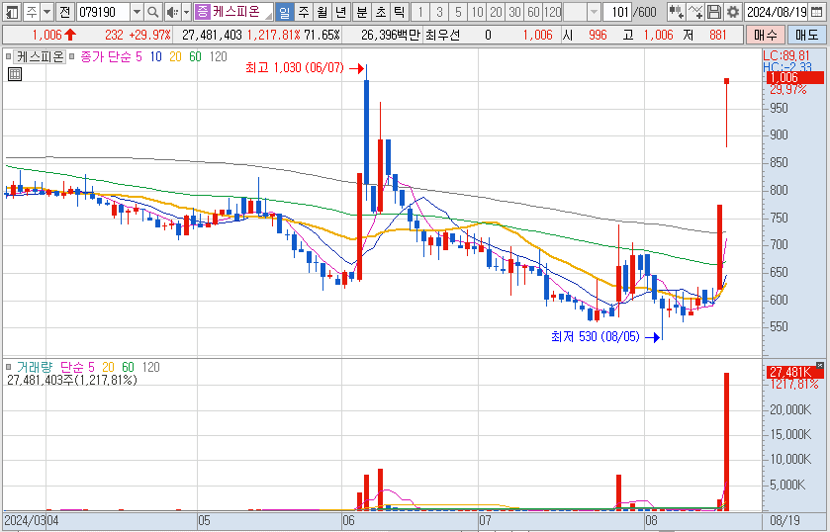Click the stock code field 079190
This screenshot has width=830, height=532.
tap(103, 11)
